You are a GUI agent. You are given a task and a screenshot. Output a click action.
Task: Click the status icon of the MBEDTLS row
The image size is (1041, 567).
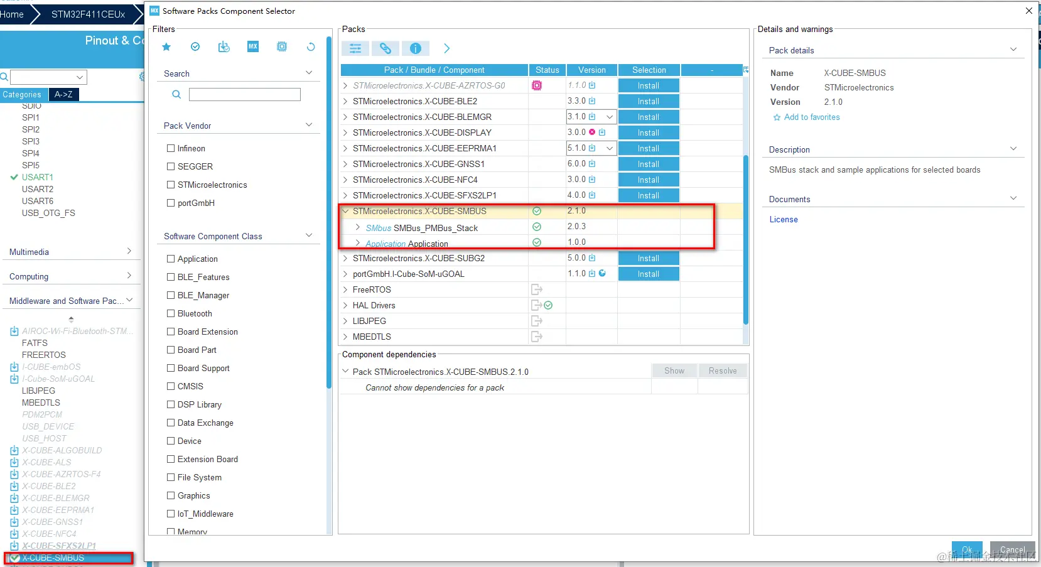click(x=537, y=337)
